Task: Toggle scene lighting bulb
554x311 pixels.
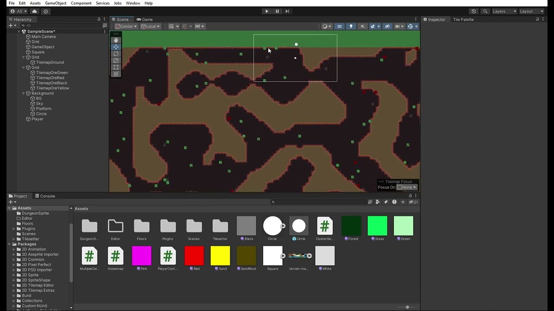Action: pyautogui.click(x=351, y=26)
